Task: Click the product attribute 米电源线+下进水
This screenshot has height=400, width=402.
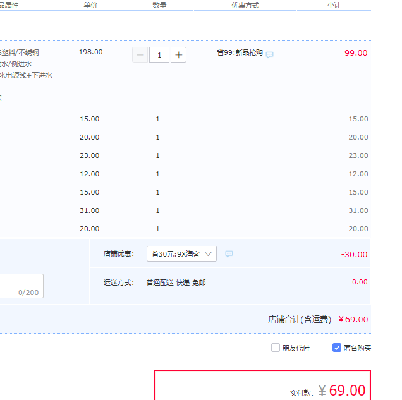Action: pos(26,75)
